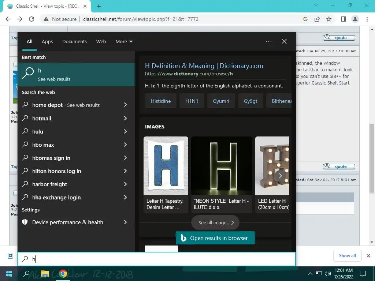Click the page vertical scrollbar thumb
This screenshot has height=281, width=375.
coord(372,158)
